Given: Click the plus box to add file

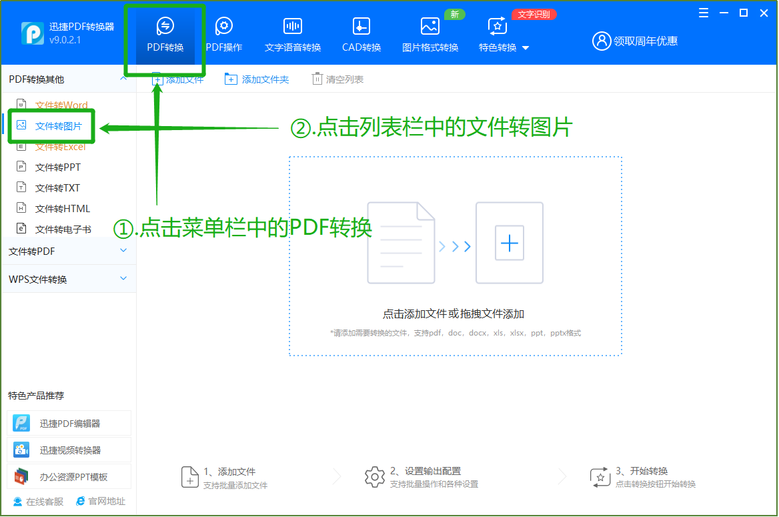Looking at the screenshot, I should tap(510, 243).
